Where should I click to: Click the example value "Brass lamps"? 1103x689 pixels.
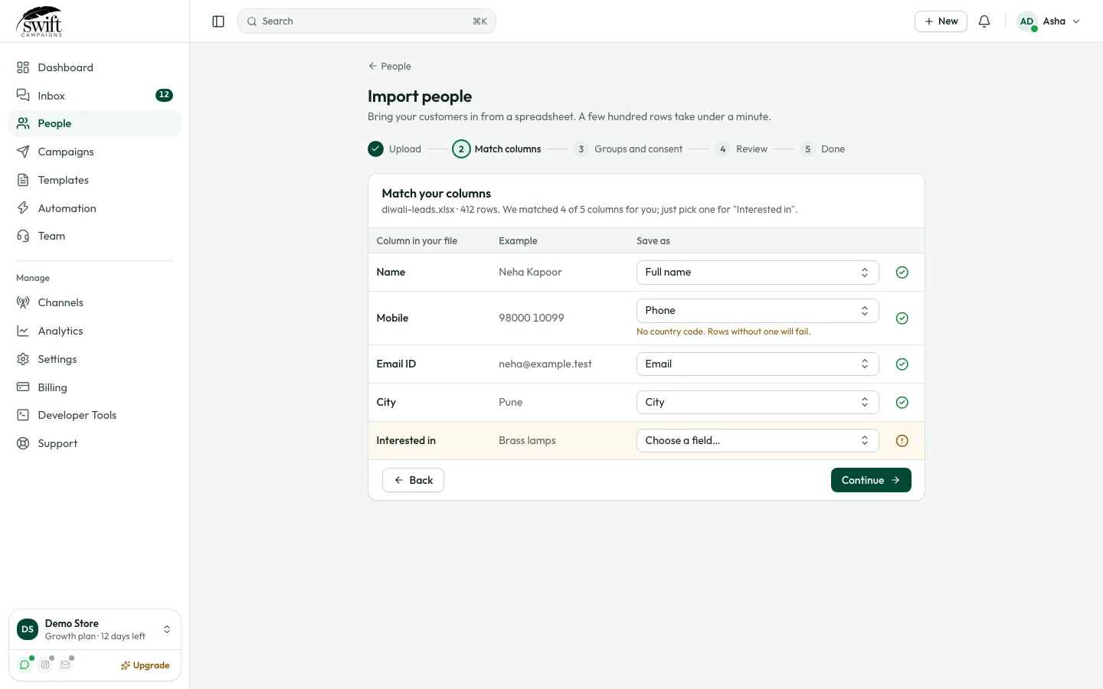tap(527, 441)
